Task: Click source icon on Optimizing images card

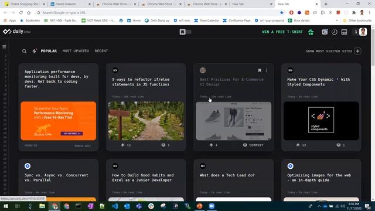Action: (x=291, y=166)
